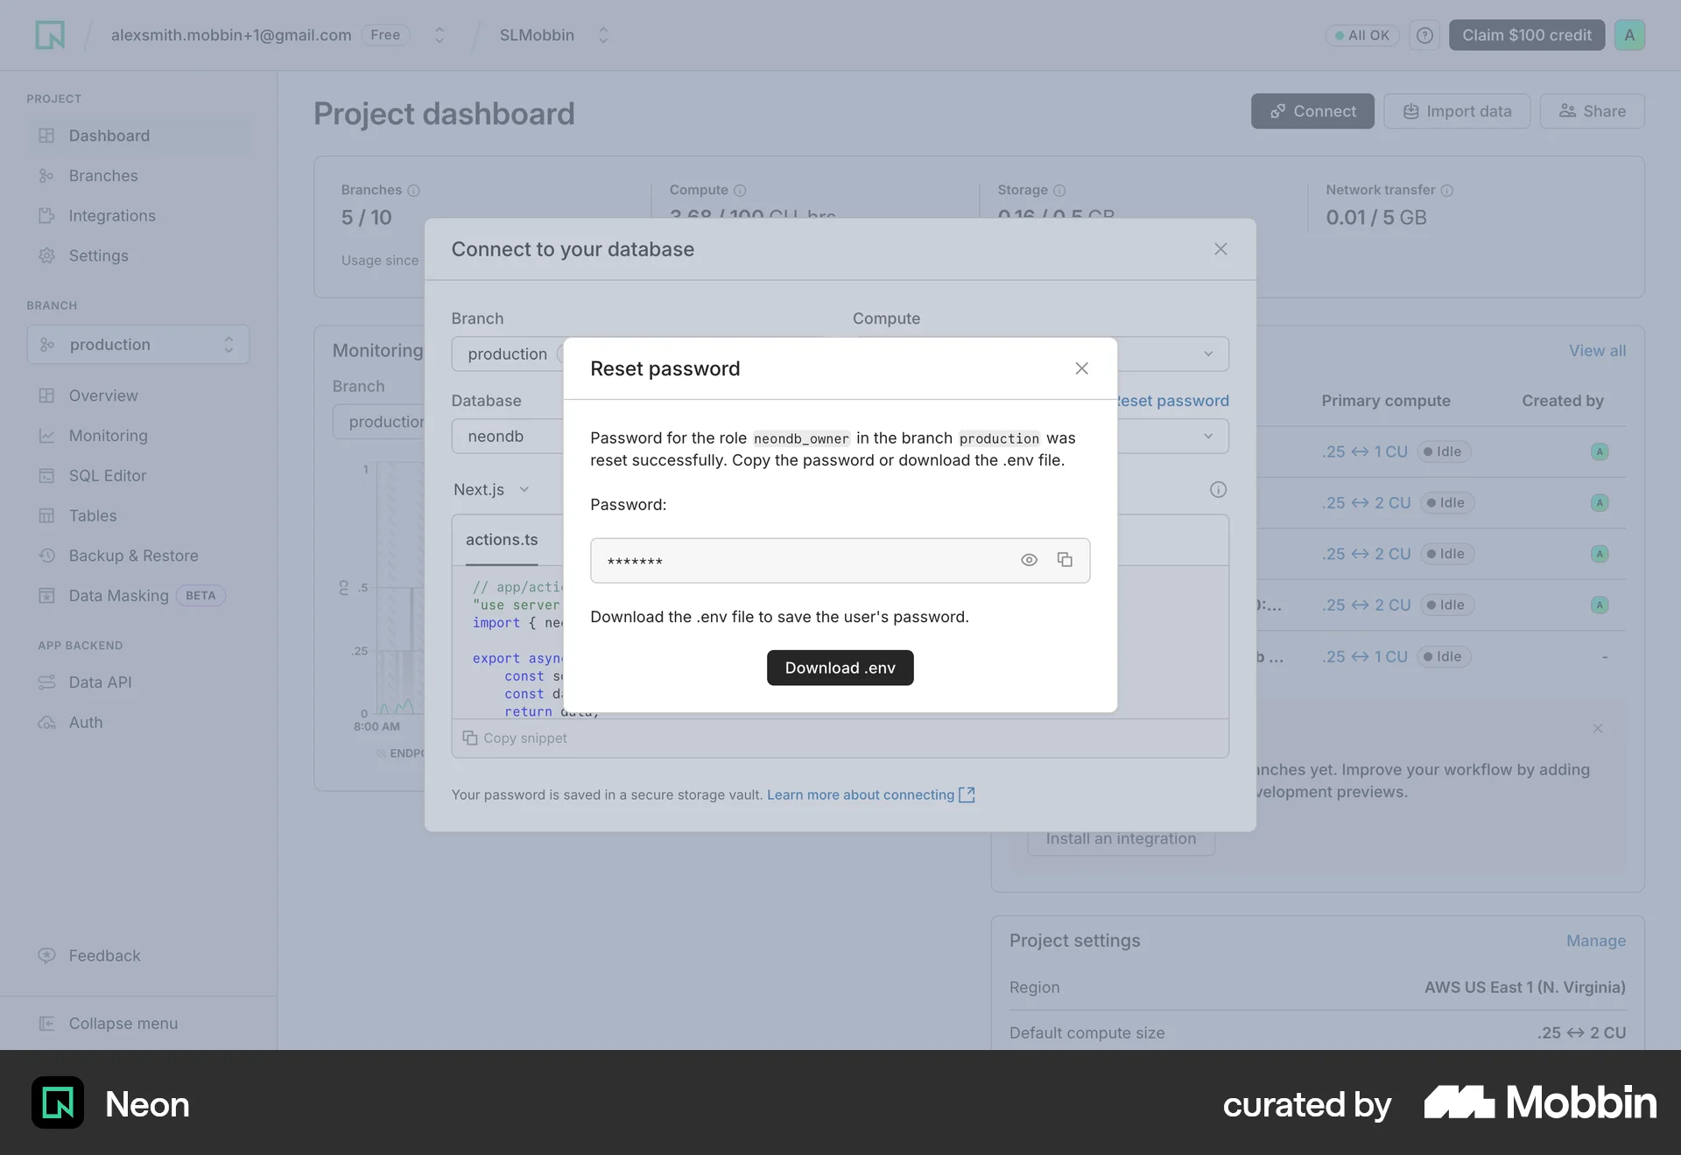The image size is (1681, 1155).
Task: Click the info icon beside Branches usage
Action: (x=414, y=190)
